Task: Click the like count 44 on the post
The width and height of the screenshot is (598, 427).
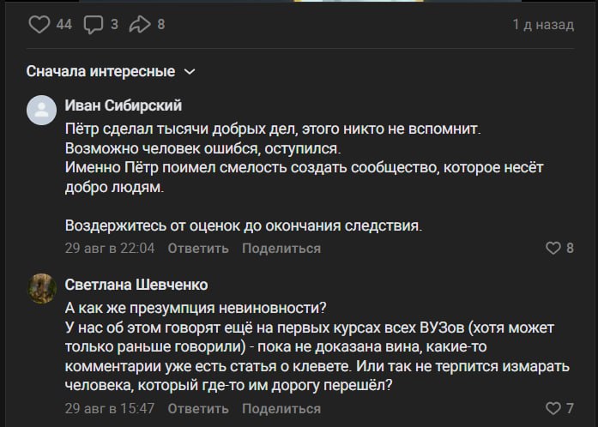Action: click(64, 24)
